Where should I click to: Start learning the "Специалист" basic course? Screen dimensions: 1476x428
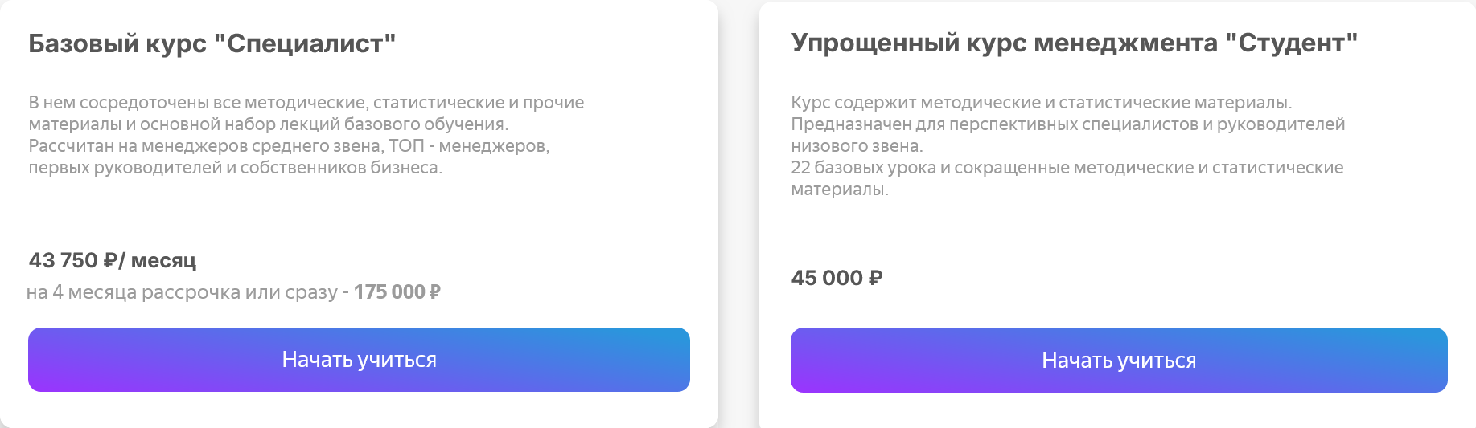tap(359, 360)
